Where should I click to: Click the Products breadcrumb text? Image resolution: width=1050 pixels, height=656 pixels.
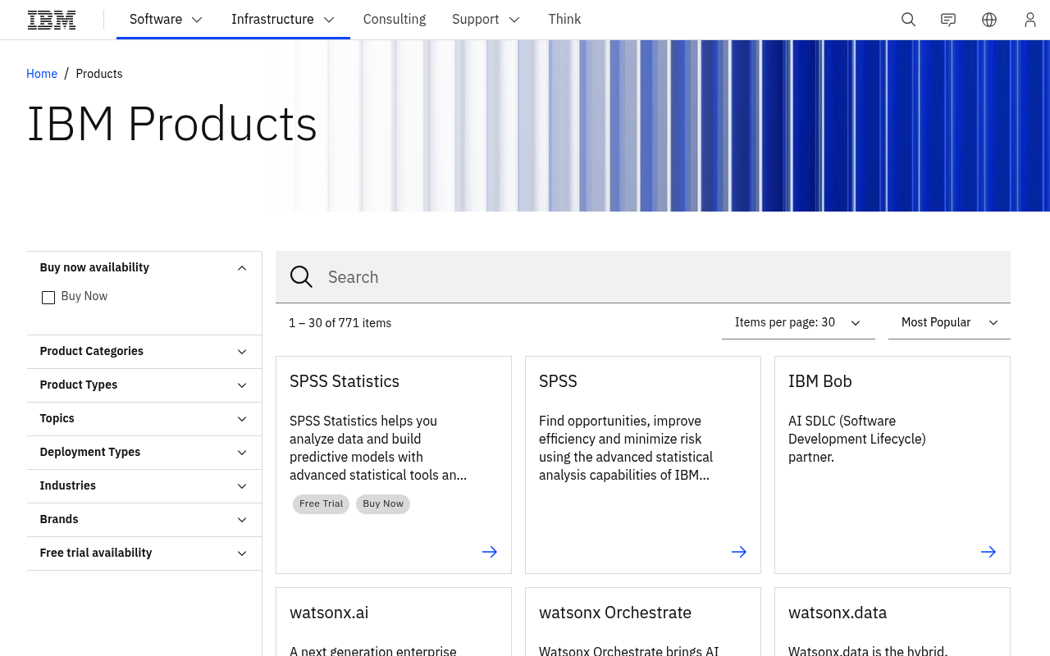pyautogui.click(x=99, y=74)
